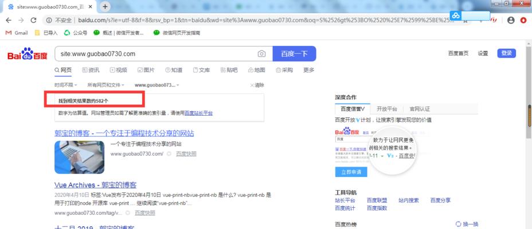Switch to the 视频 tab
The height and width of the screenshot is (229, 532).
119,70
